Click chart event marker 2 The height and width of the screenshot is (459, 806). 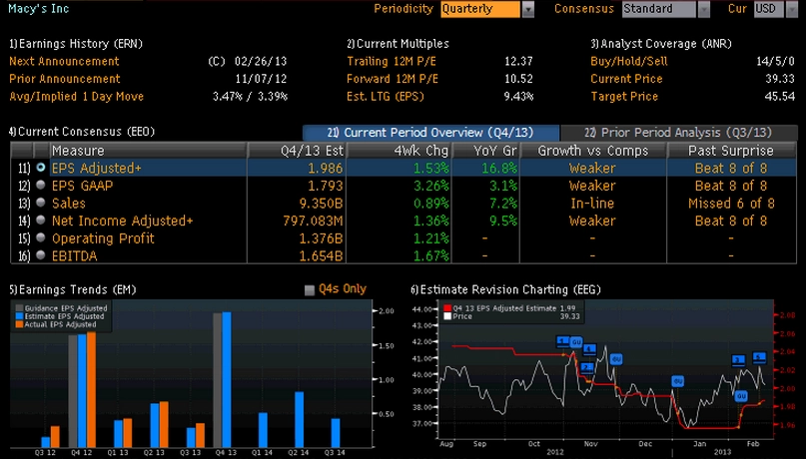(587, 367)
